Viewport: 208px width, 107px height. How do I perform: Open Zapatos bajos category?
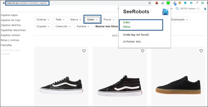pos(9,15)
